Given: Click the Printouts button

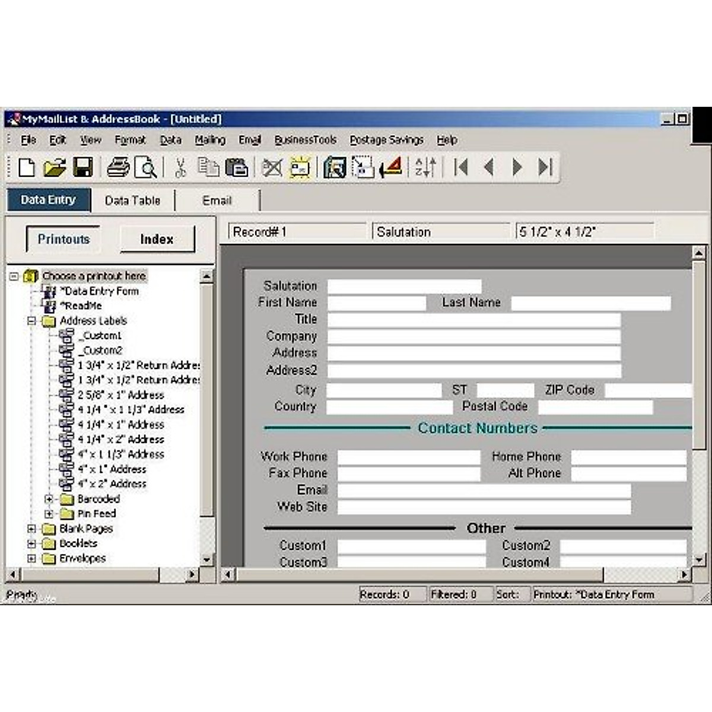Looking at the screenshot, I should [63, 239].
